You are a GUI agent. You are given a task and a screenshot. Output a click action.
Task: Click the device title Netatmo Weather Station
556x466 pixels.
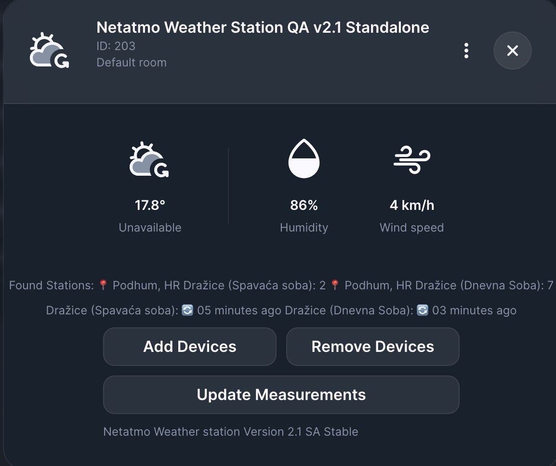coord(263,27)
